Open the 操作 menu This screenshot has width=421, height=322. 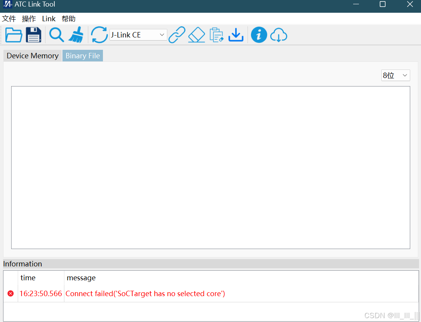tap(29, 19)
